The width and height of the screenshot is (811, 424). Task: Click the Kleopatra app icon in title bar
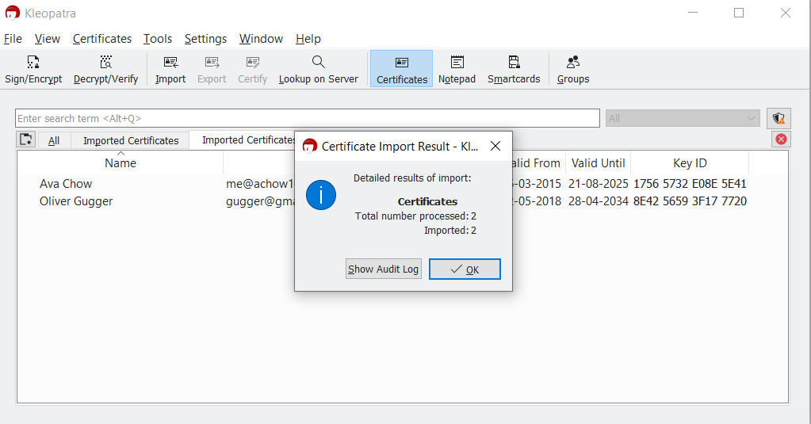tap(13, 13)
